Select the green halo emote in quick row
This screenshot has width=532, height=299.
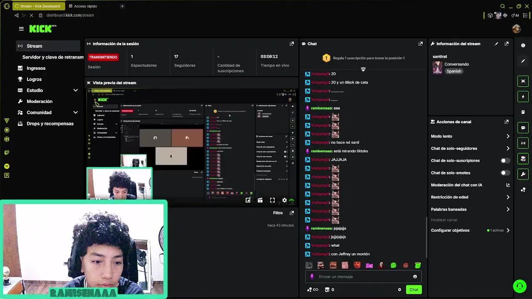418,265
